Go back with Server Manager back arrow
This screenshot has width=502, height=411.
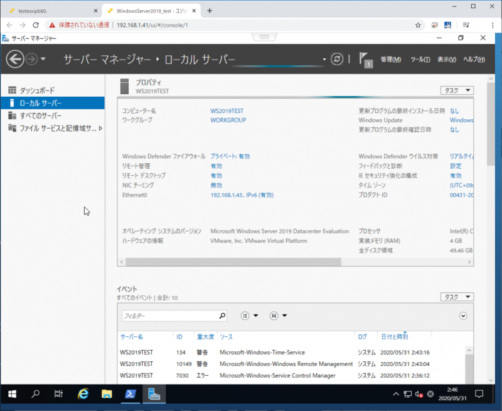15,59
